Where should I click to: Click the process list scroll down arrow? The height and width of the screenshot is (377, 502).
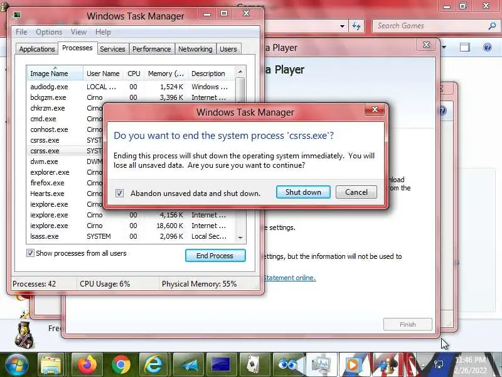tap(240, 238)
